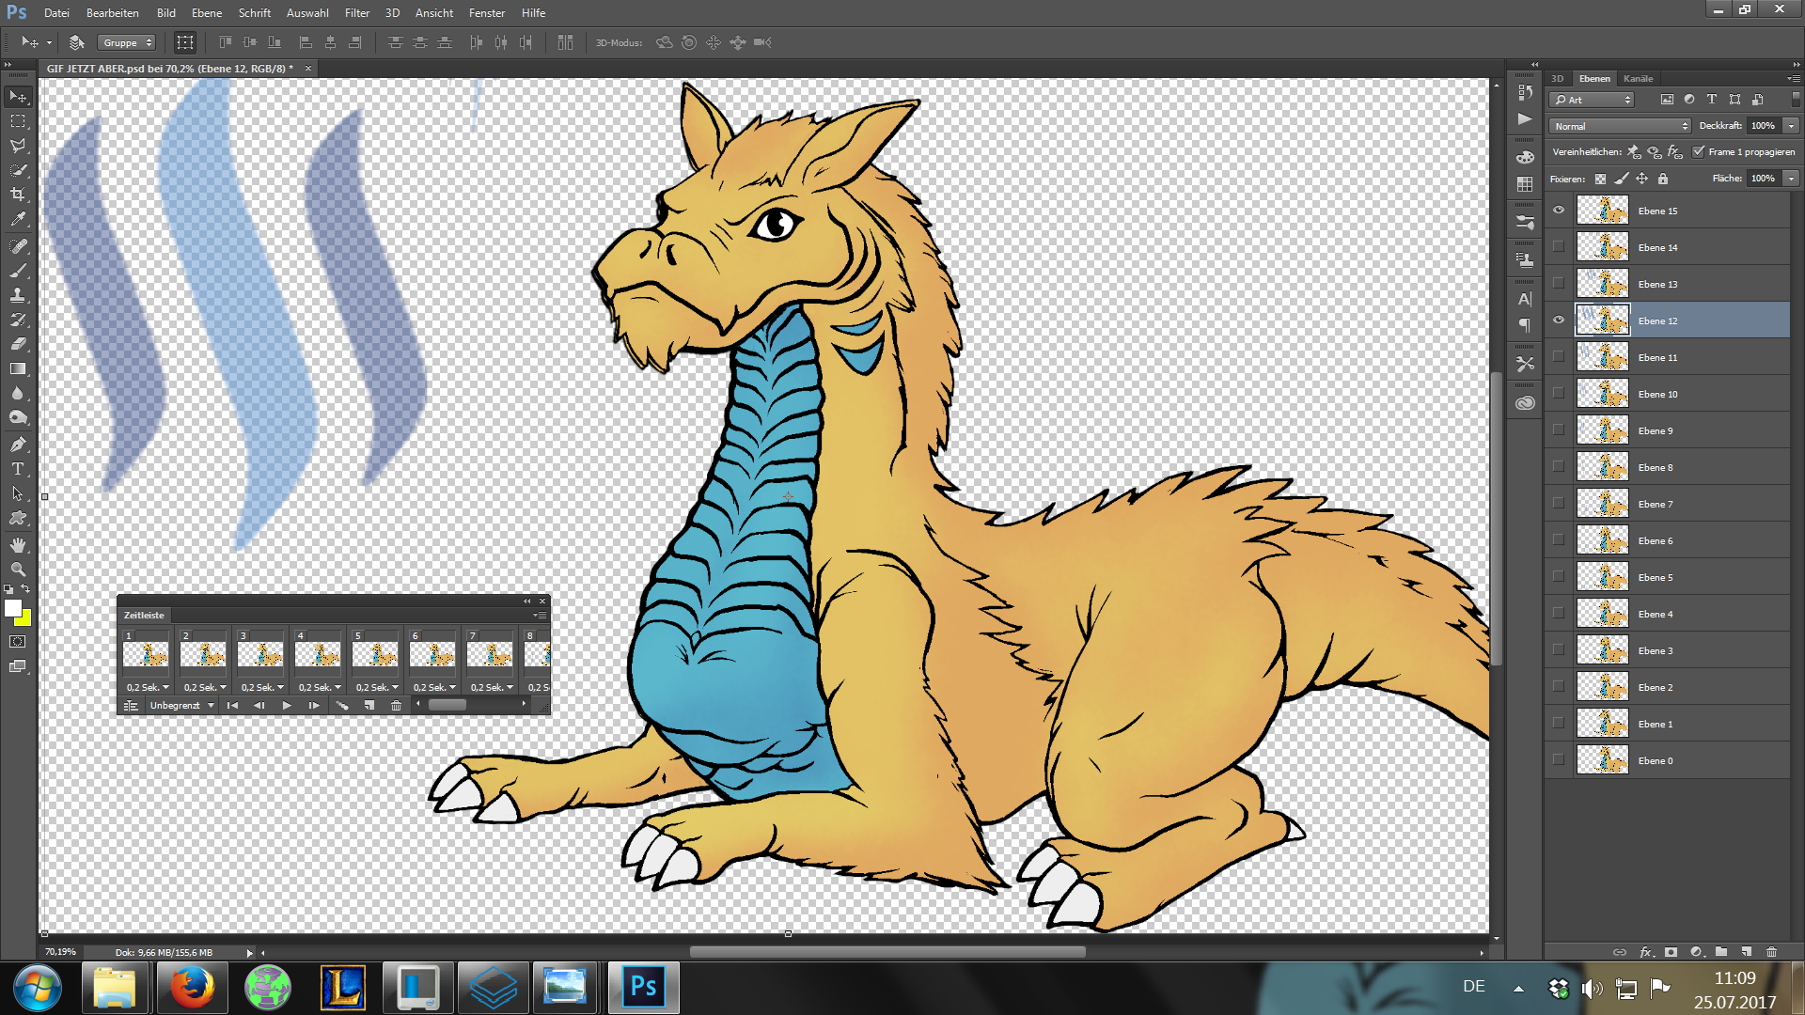Viewport: 1805px width, 1015px height.
Task: Select the Rectangular Marquee tool
Action: (x=18, y=121)
